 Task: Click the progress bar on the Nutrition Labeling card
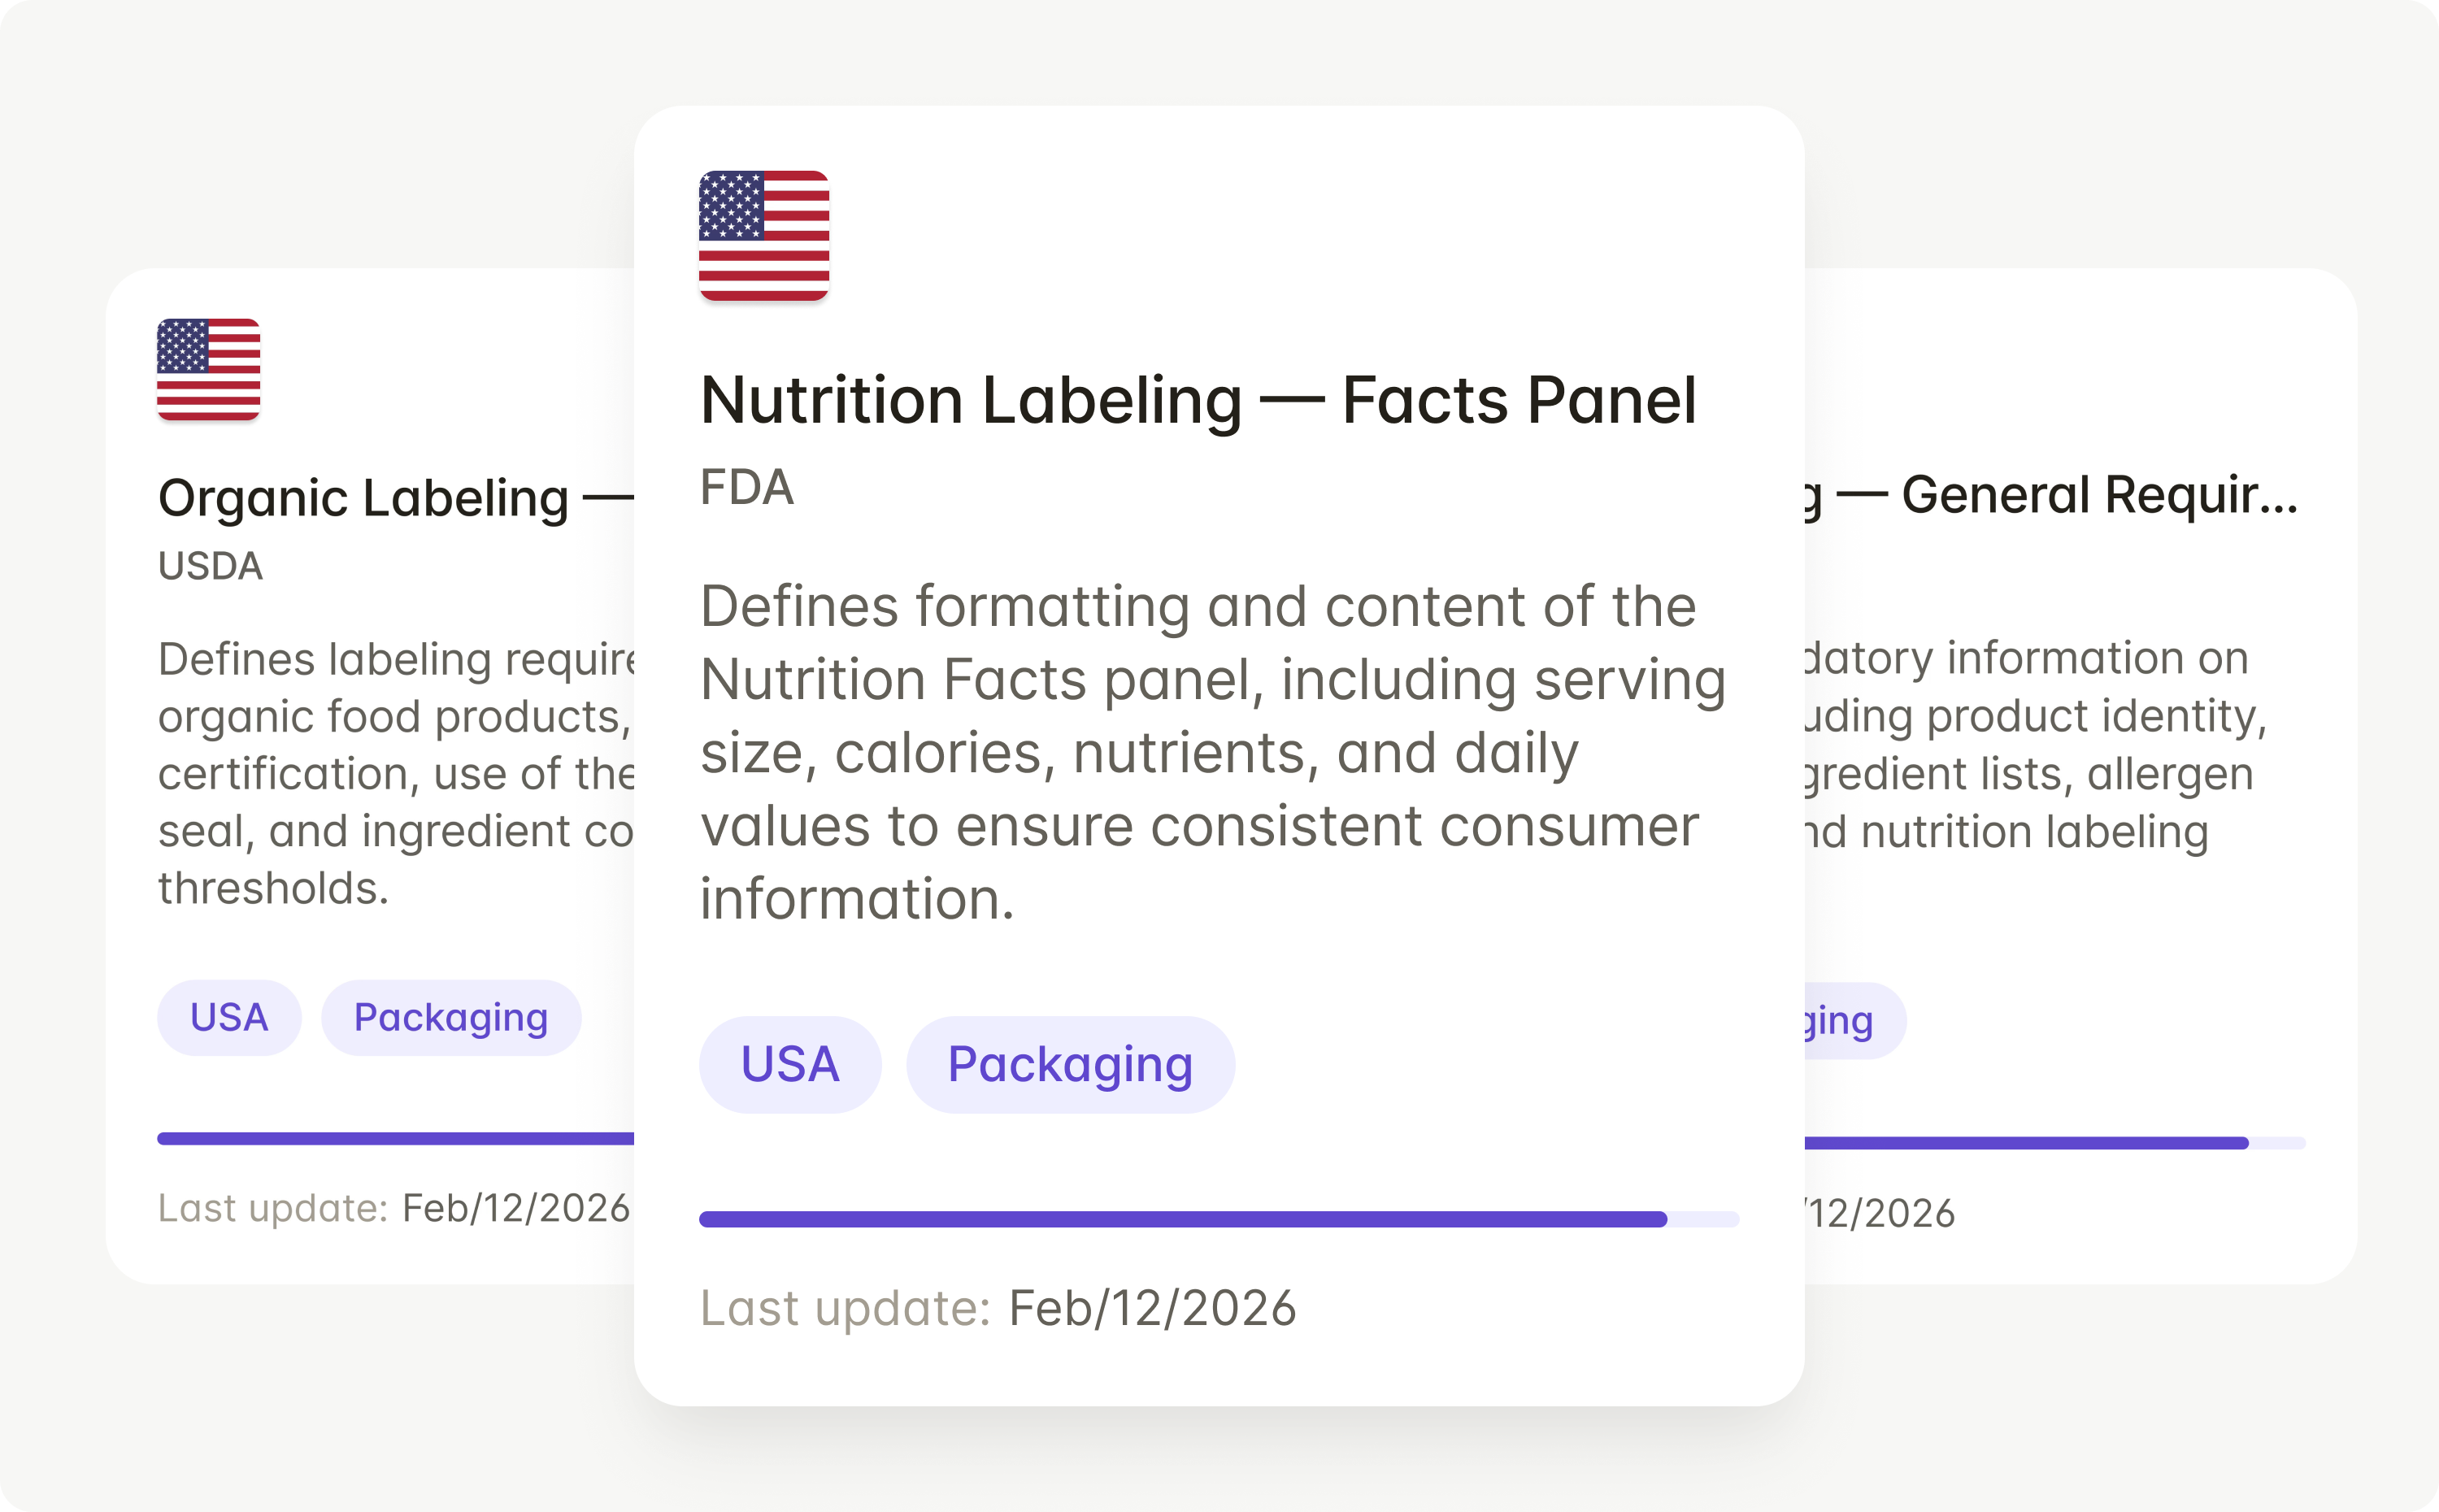1218,1217
